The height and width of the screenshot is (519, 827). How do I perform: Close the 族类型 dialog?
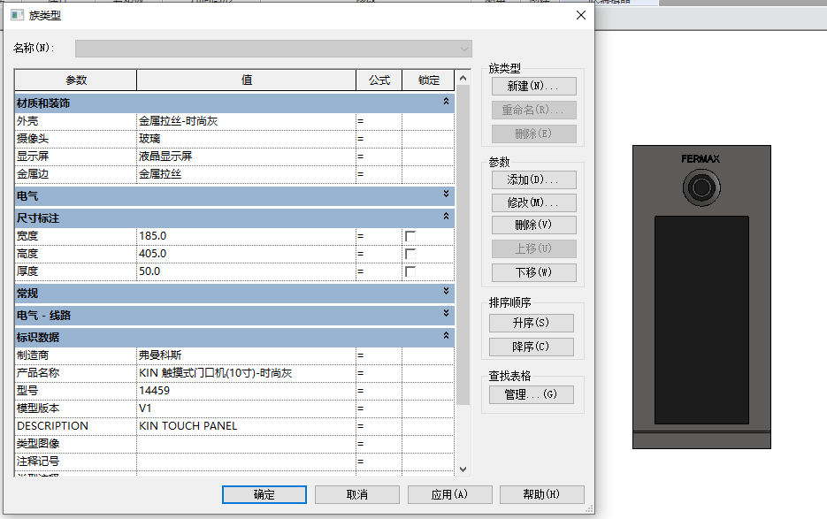click(x=581, y=15)
